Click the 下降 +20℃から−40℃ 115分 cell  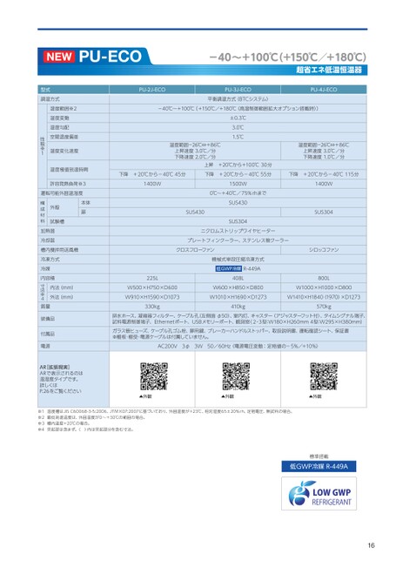click(324, 174)
